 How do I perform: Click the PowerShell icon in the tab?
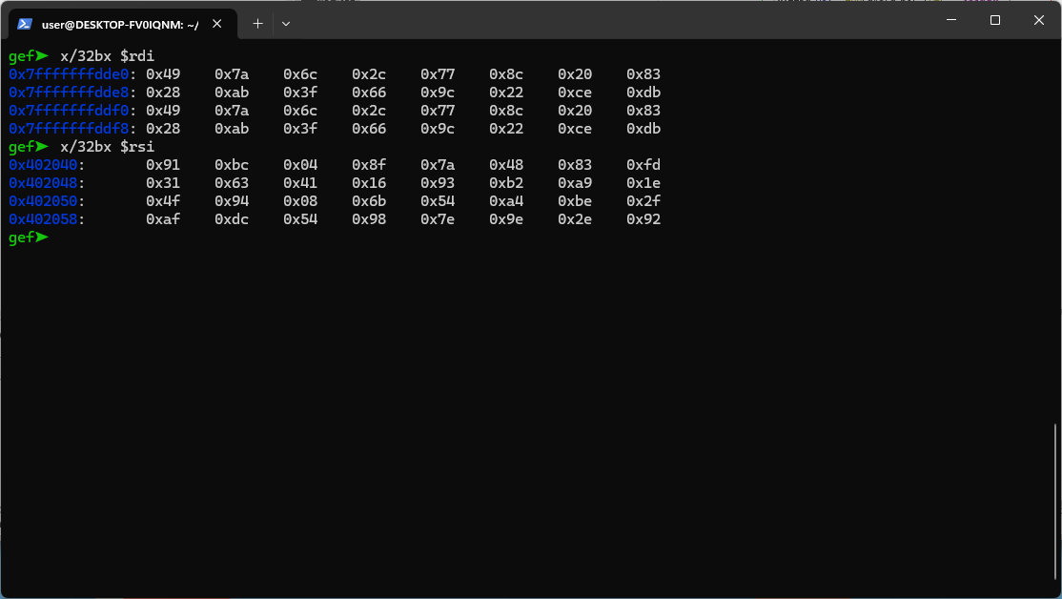point(25,24)
